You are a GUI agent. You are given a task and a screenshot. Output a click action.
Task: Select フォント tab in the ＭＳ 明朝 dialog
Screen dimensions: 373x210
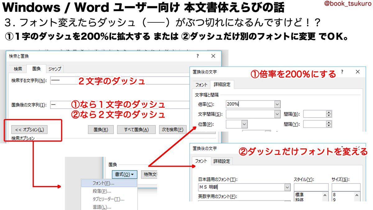point(201,161)
